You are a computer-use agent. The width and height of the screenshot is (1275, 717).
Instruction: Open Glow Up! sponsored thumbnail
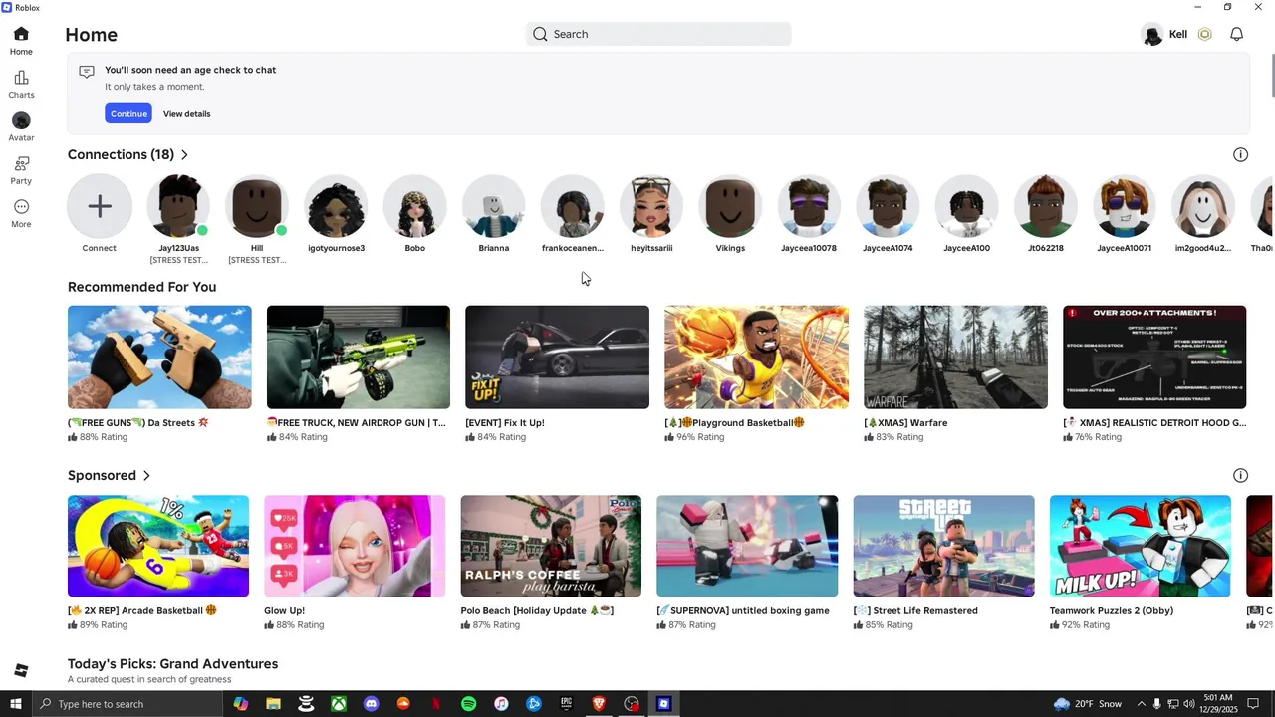pyautogui.click(x=355, y=546)
